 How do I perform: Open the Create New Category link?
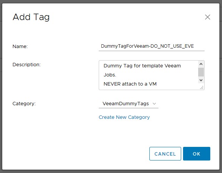[124, 117]
